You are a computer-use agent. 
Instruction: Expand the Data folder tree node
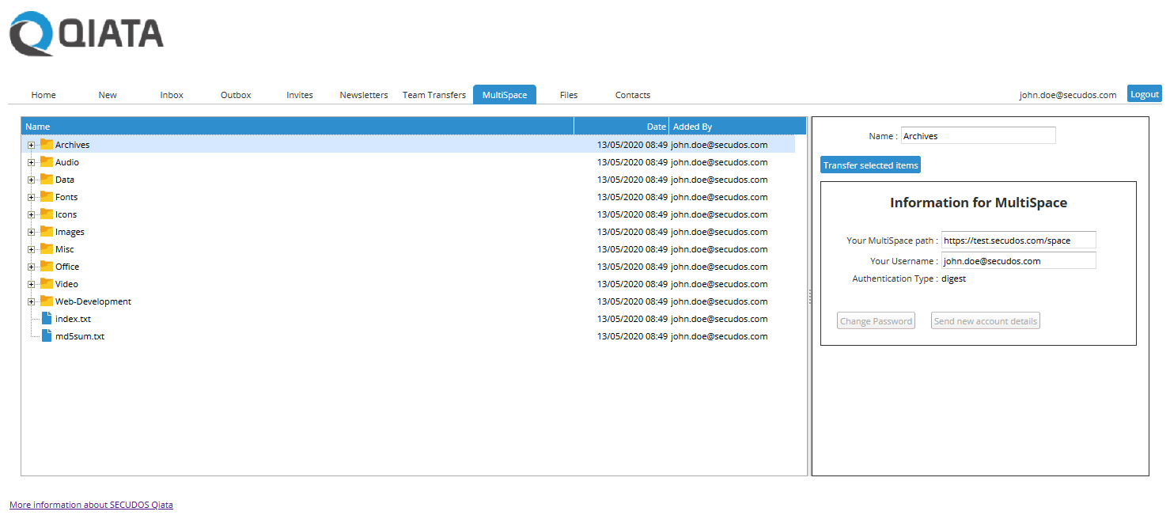pos(31,180)
